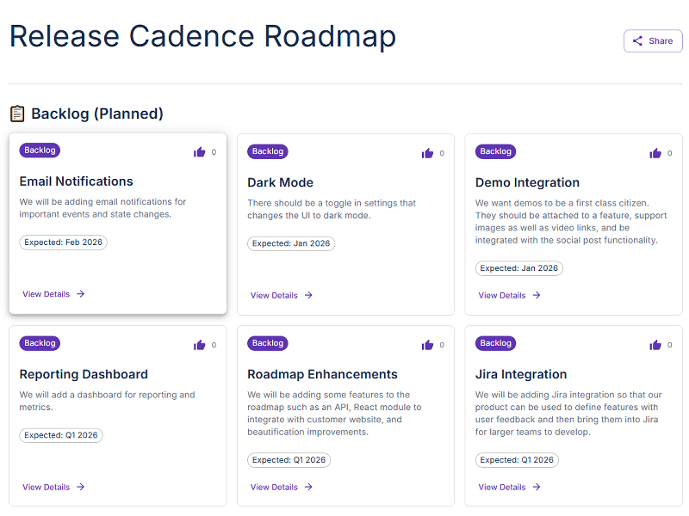Click the Backlog badge on Dark Mode card
This screenshot has height=516, width=689.
(x=267, y=151)
